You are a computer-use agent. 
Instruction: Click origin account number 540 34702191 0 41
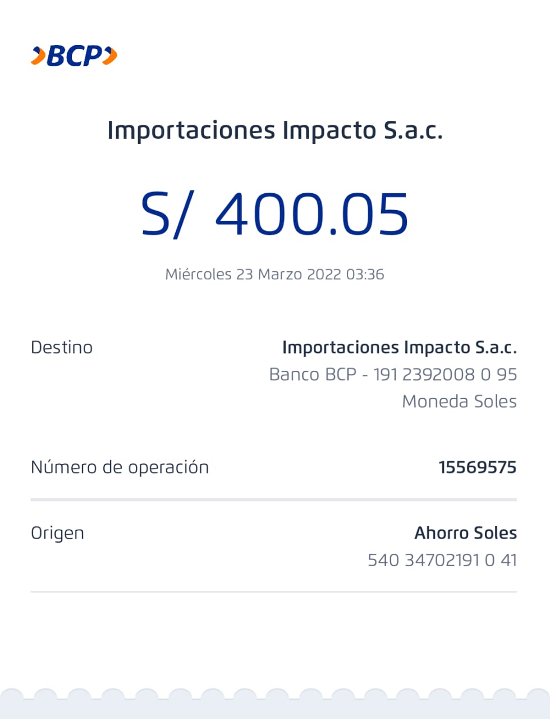pyautogui.click(x=442, y=560)
